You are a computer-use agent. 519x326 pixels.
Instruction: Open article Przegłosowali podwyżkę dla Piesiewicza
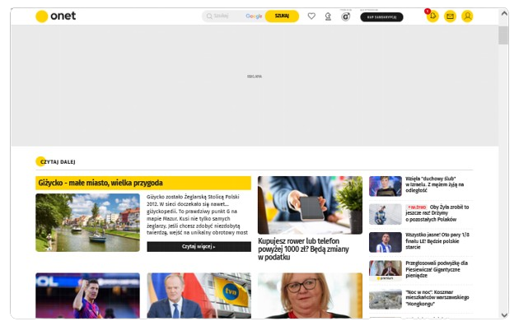coord(437,269)
